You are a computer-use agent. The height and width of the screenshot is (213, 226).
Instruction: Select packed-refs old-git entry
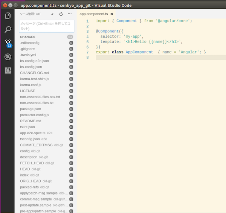(x=46, y=187)
